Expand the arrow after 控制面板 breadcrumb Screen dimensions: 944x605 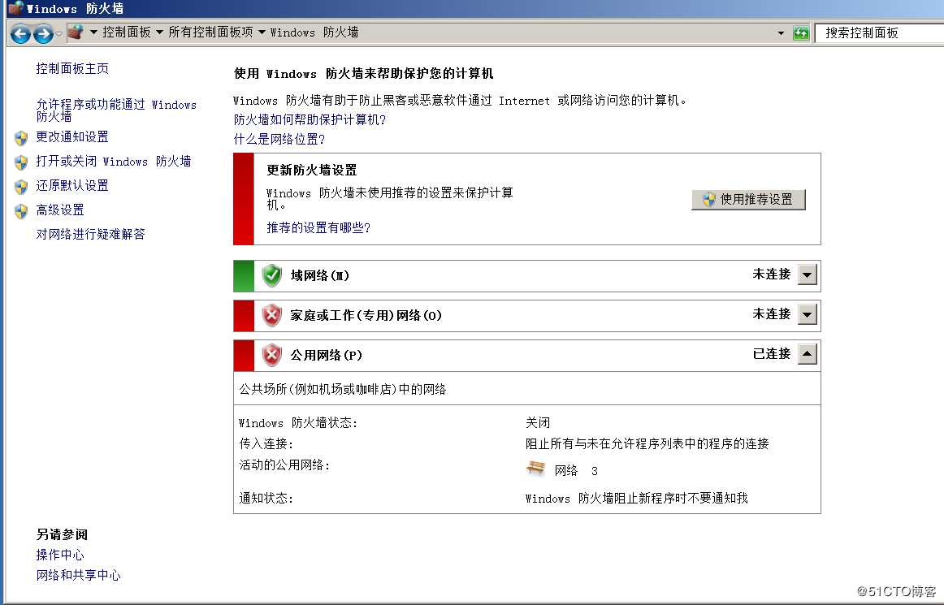159,32
